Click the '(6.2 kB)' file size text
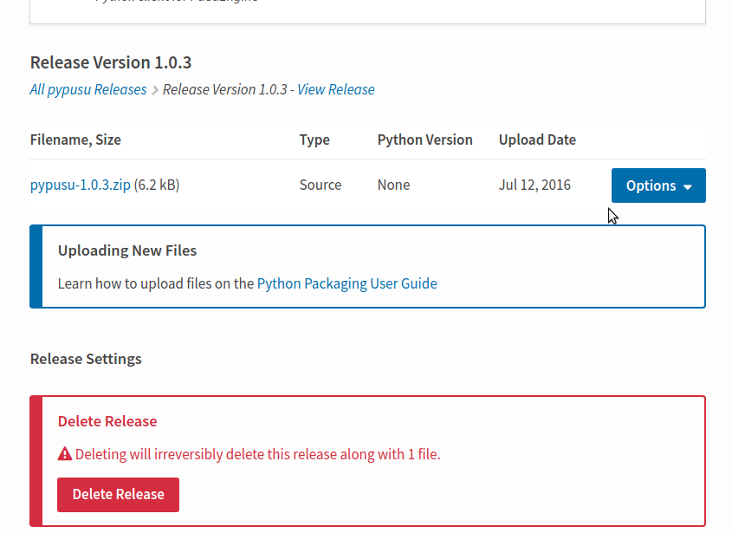The height and width of the screenshot is (533, 732). (x=157, y=185)
